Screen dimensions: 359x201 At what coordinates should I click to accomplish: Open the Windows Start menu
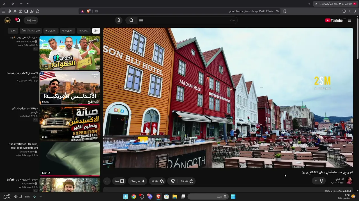click(233, 197)
